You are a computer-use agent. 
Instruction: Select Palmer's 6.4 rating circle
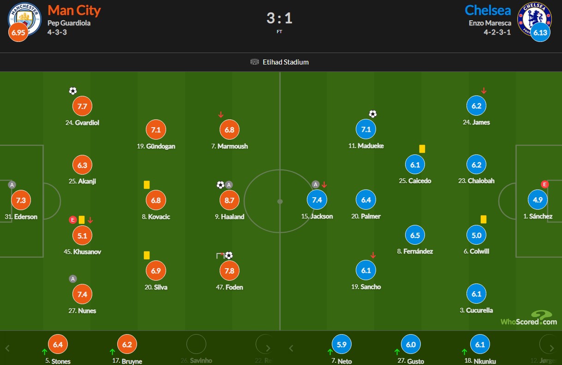coord(366,200)
